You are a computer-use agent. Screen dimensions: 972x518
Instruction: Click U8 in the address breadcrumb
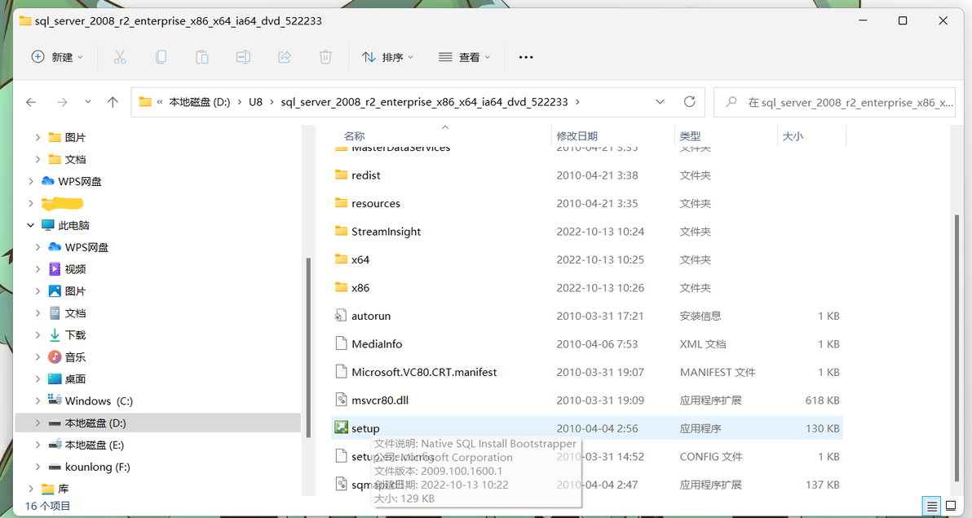click(x=255, y=102)
